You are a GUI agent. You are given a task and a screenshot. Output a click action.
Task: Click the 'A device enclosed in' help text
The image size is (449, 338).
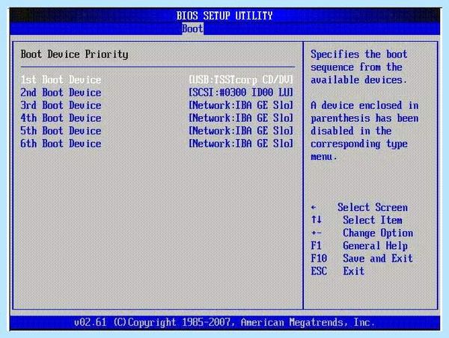pos(364,105)
